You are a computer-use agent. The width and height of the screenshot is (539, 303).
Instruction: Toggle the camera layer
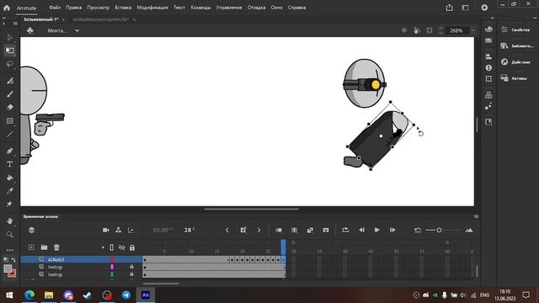click(x=106, y=230)
